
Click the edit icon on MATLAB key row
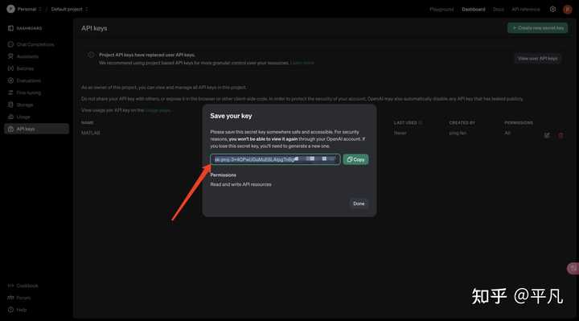[547, 135]
